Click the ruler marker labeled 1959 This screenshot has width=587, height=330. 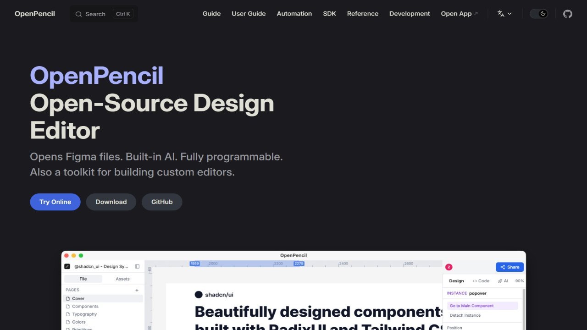(195, 264)
